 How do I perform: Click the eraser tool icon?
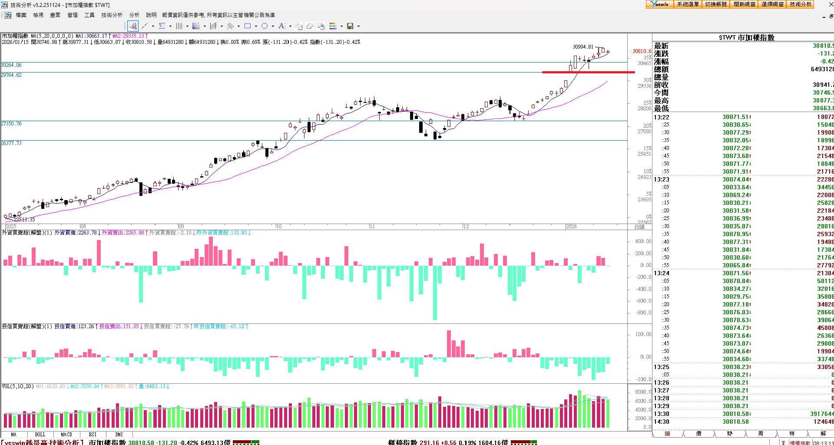(x=310, y=26)
